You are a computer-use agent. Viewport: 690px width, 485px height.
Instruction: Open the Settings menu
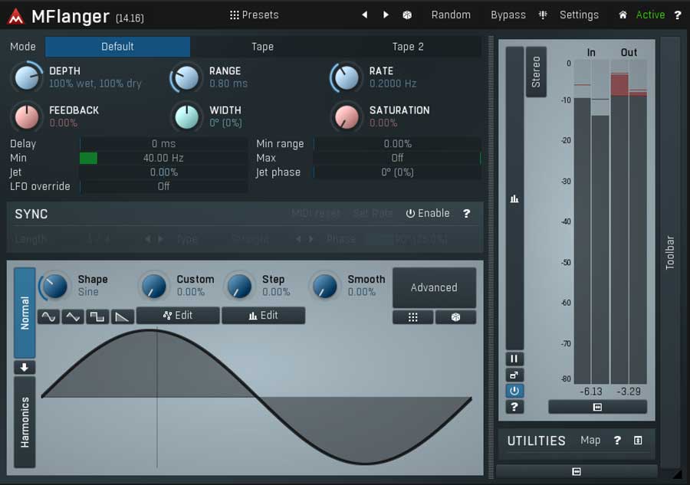[x=579, y=15]
